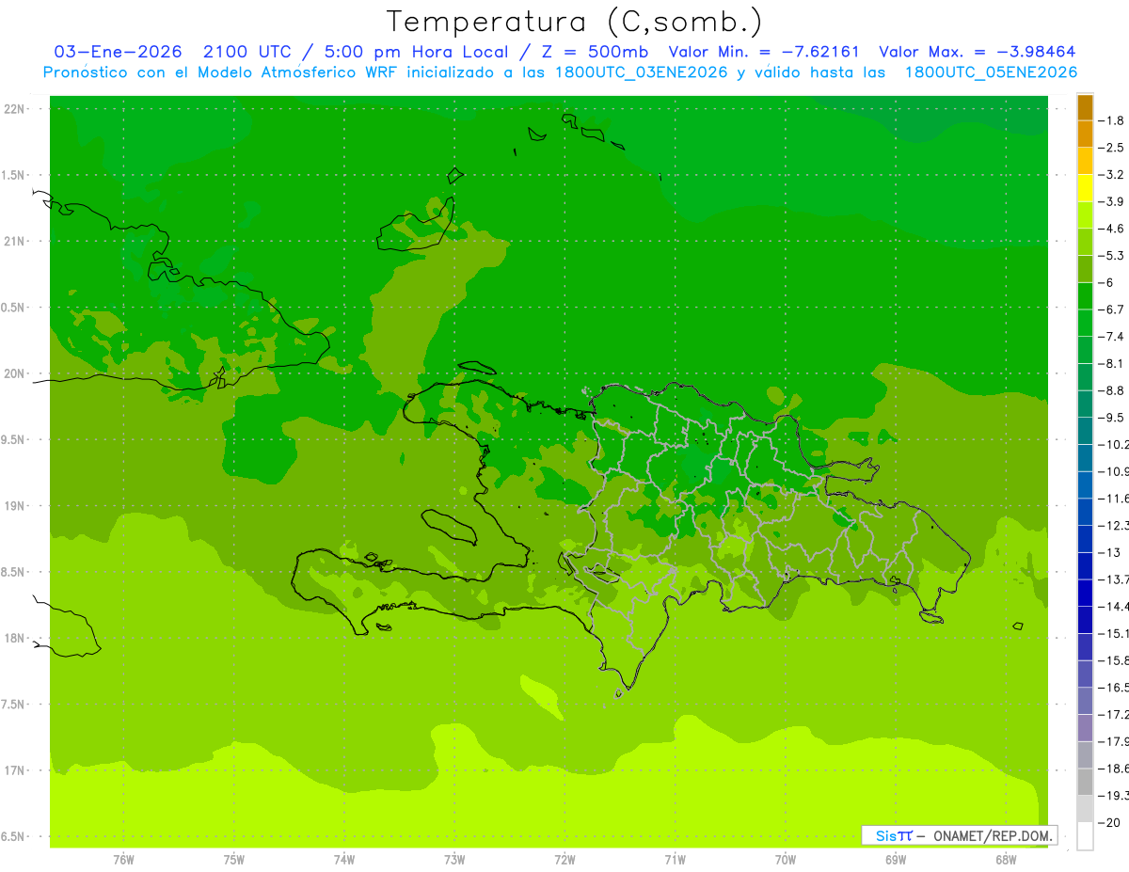This screenshot has width=1129, height=872.
Task: Click the lime swatch between -3.9 and -4.6
Action: pos(1085,215)
